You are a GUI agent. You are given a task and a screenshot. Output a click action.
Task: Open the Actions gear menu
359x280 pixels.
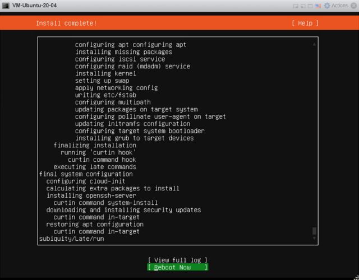click(x=336, y=6)
